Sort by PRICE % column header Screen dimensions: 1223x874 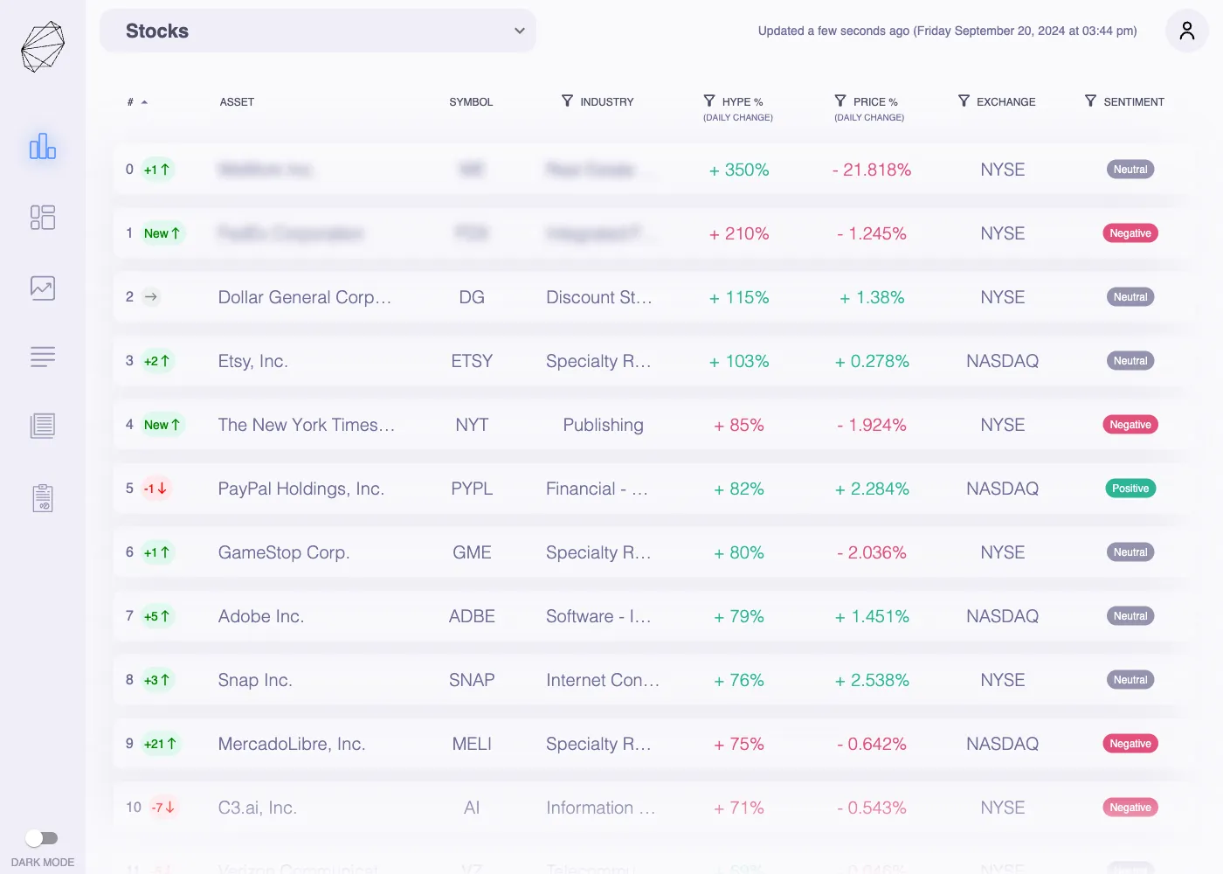[875, 102]
